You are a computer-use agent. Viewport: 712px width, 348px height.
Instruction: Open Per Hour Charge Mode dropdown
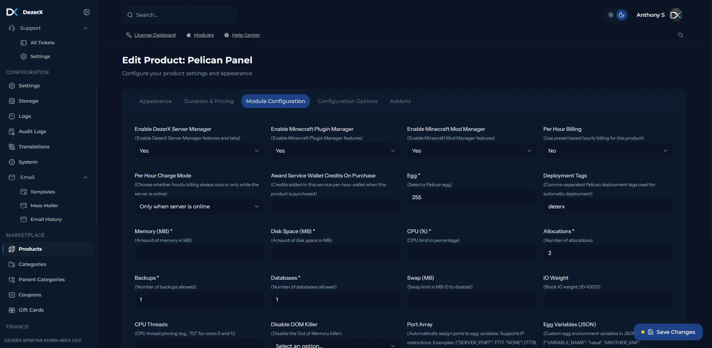(x=200, y=206)
